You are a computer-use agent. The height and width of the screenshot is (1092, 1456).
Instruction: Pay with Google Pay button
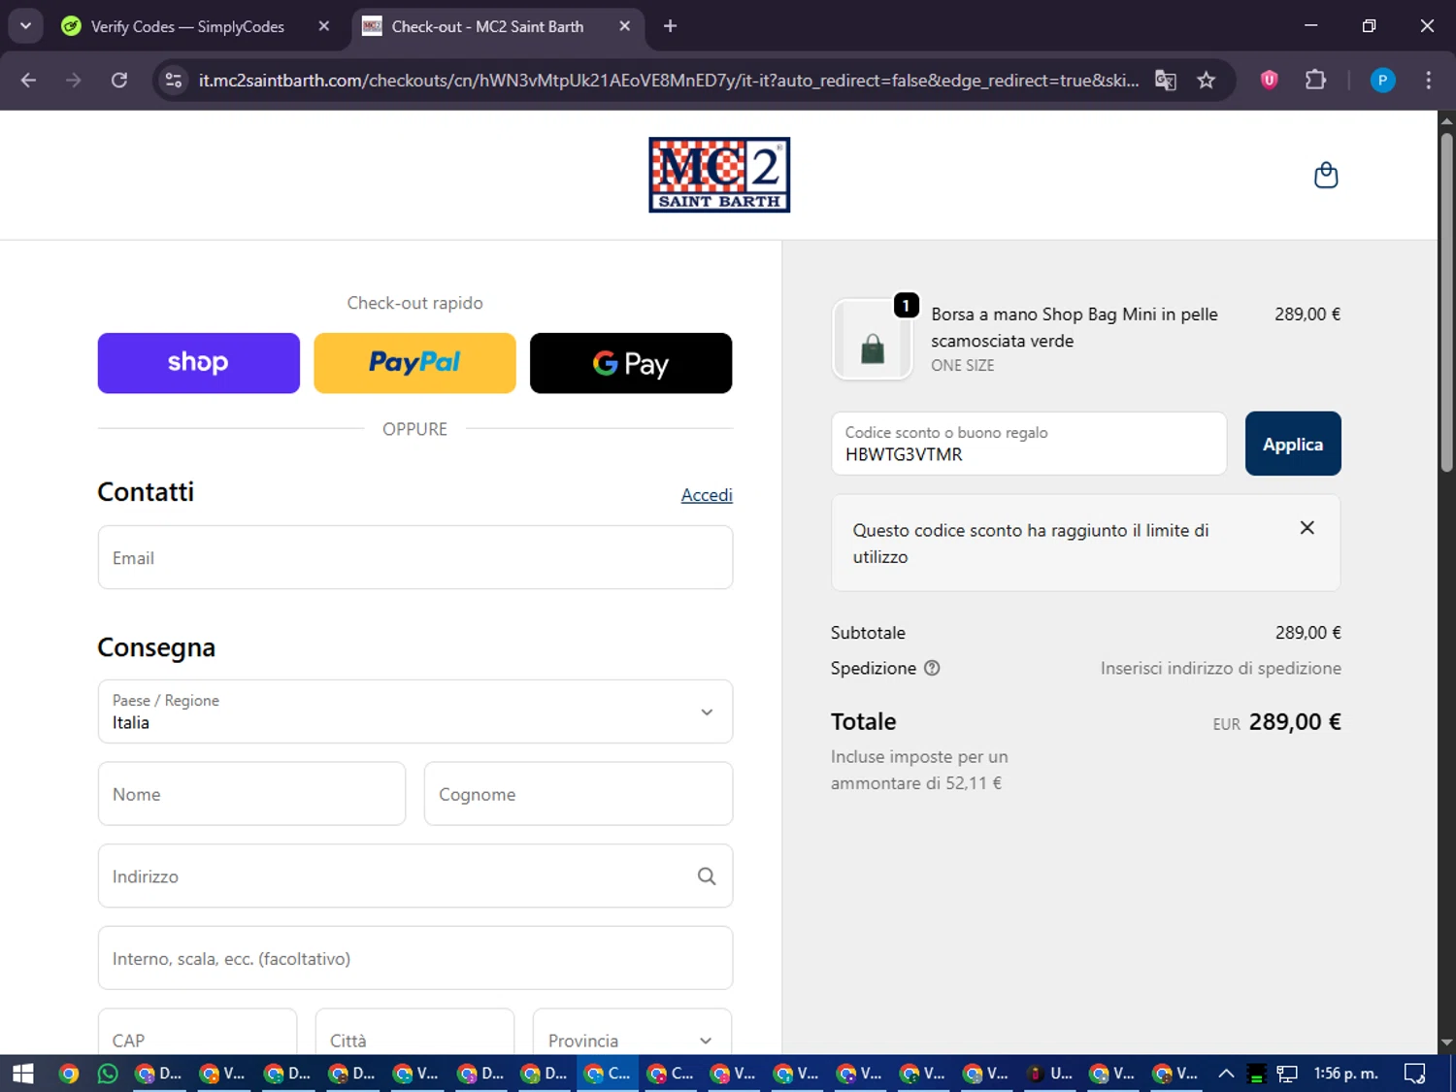[x=631, y=363]
